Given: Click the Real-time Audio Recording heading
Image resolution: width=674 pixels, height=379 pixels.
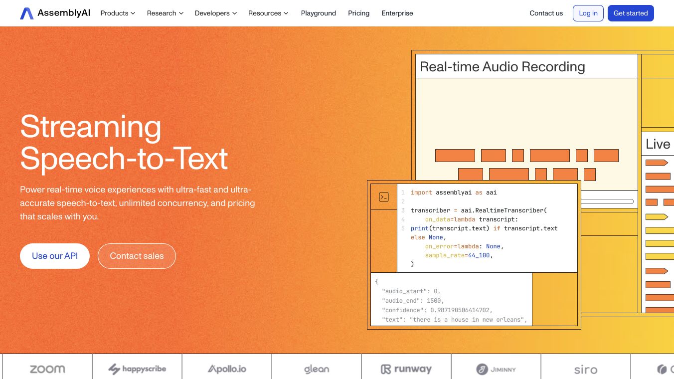Looking at the screenshot, I should pyautogui.click(x=503, y=67).
